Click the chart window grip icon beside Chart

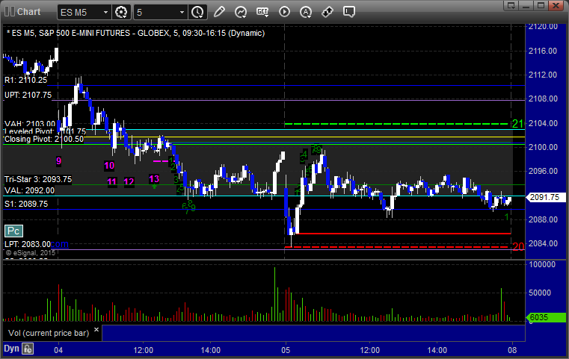pos(10,12)
